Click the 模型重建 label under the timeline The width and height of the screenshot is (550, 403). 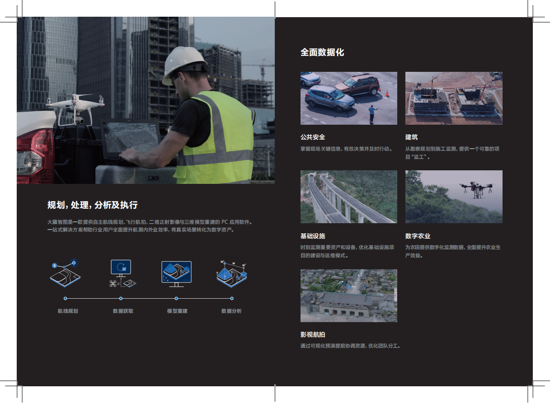177,311
